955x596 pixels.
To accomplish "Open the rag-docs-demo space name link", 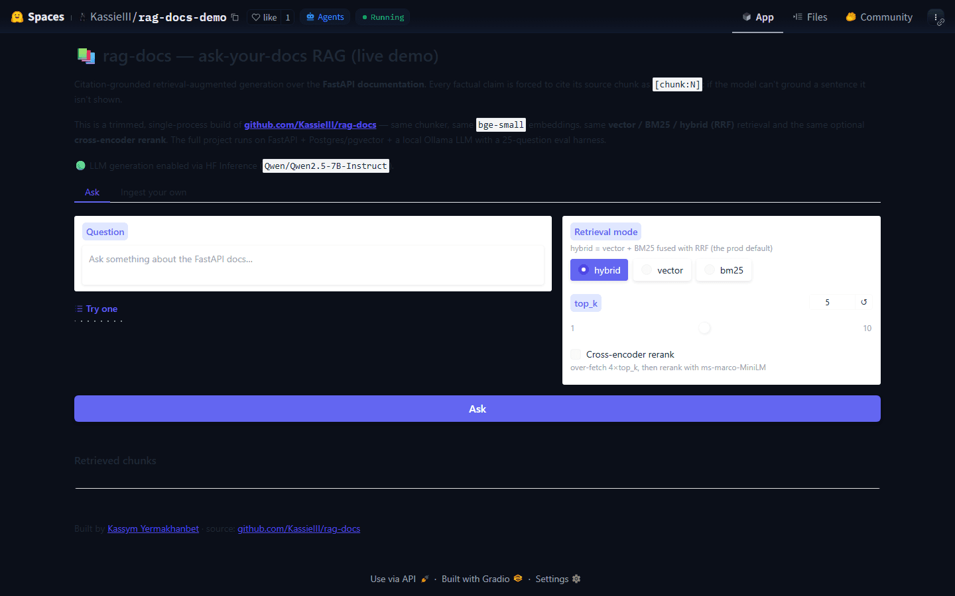I will pos(182,17).
